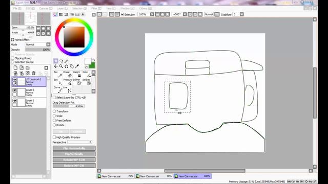
Task: Click the Flip Vertically button
Action: (x=74, y=154)
